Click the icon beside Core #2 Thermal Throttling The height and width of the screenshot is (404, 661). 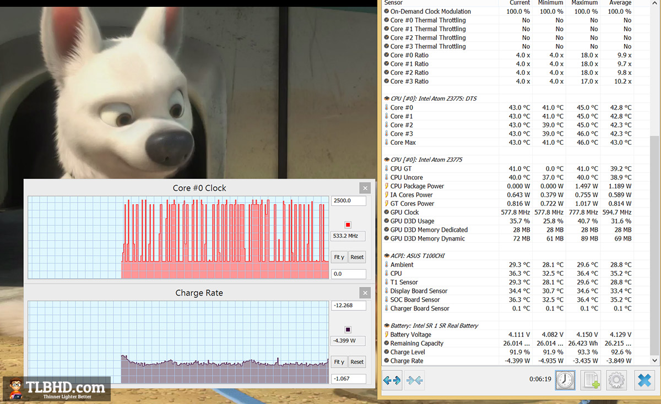[x=386, y=38]
